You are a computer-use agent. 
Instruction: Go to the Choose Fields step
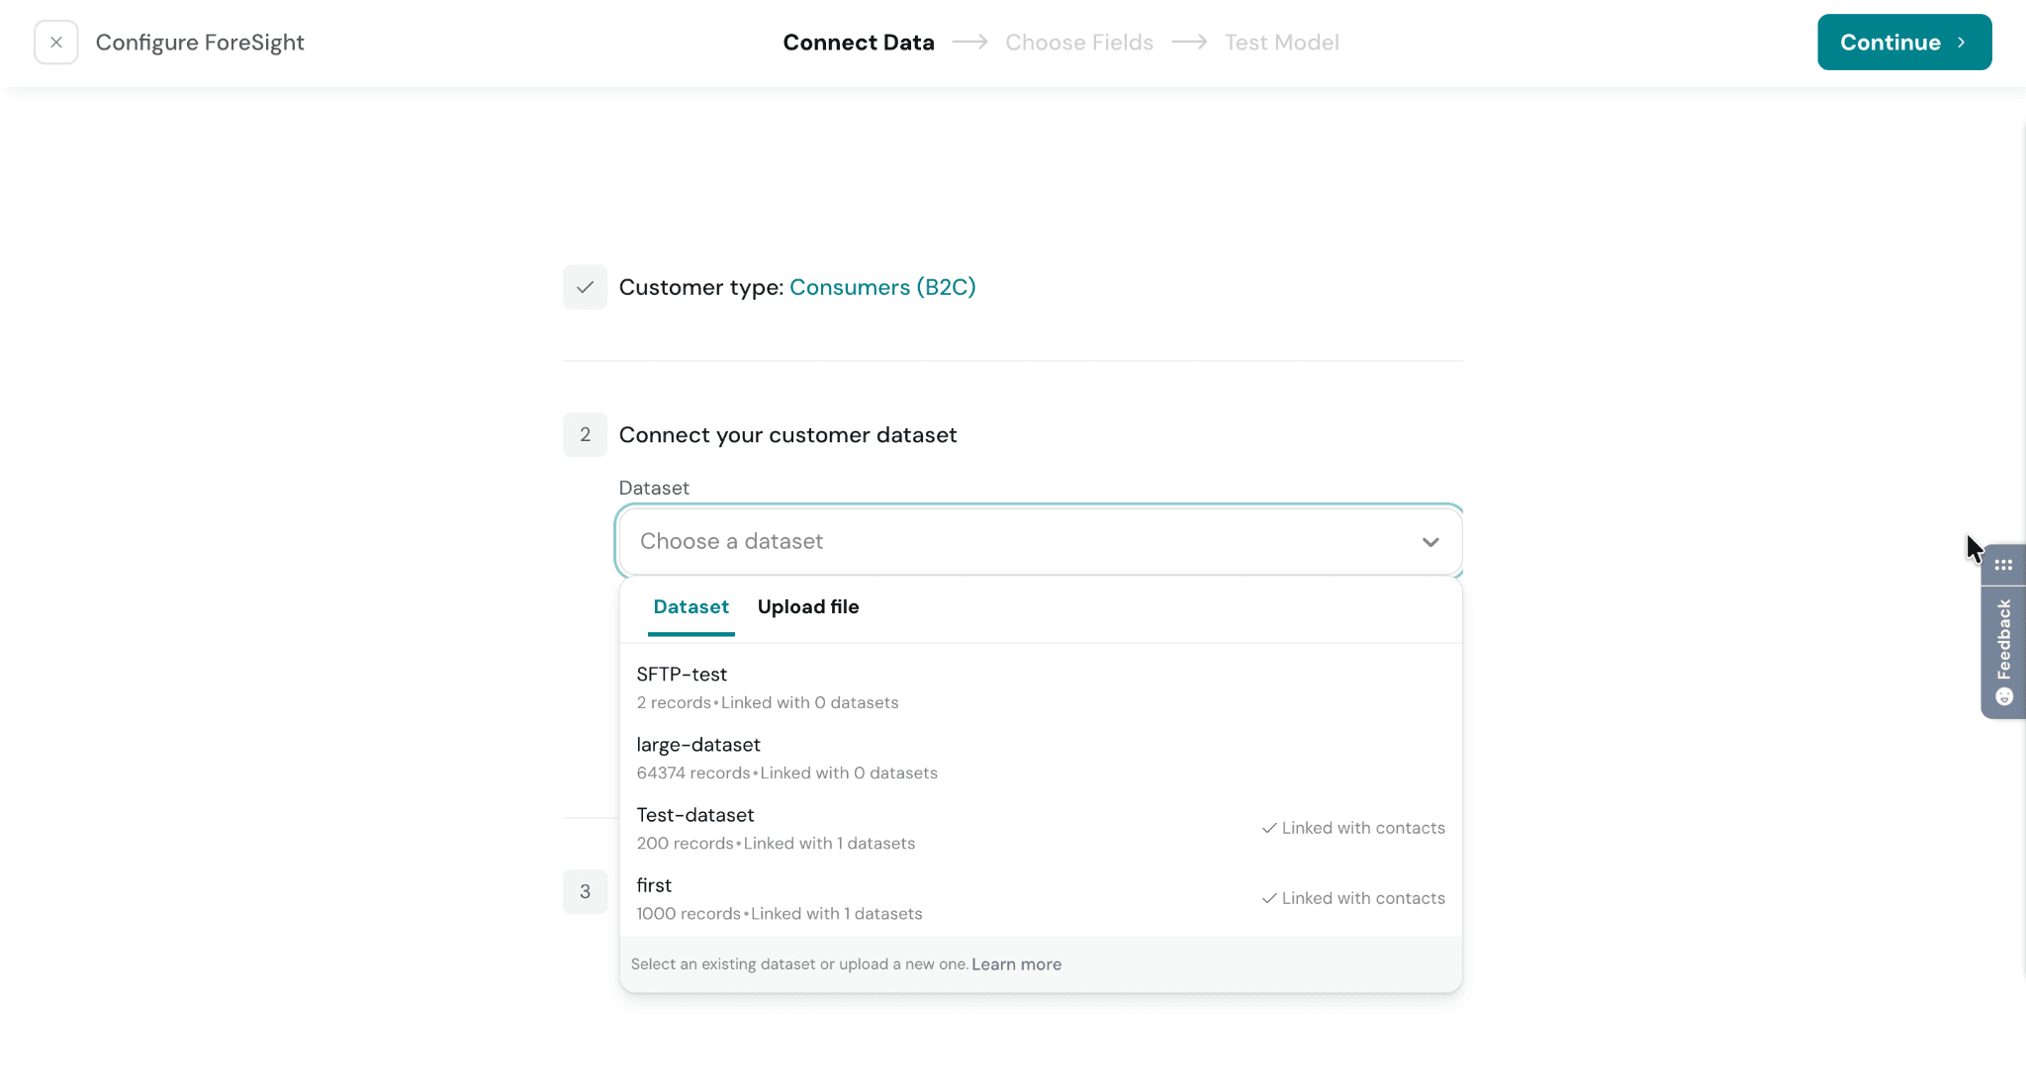coord(1079,43)
